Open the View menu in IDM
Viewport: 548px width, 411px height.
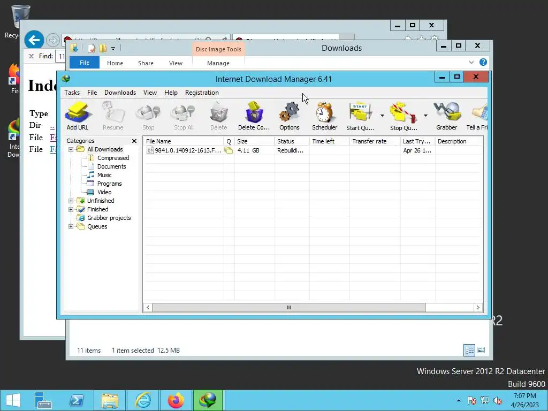coord(150,93)
